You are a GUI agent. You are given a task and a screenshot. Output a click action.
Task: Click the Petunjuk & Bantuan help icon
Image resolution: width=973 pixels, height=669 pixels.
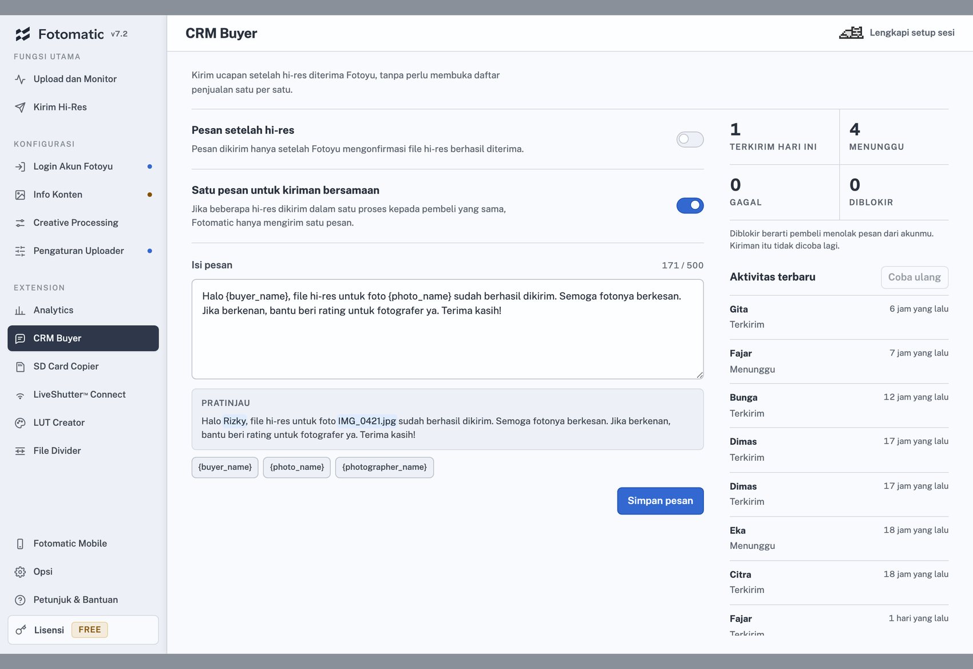click(20, 600)
